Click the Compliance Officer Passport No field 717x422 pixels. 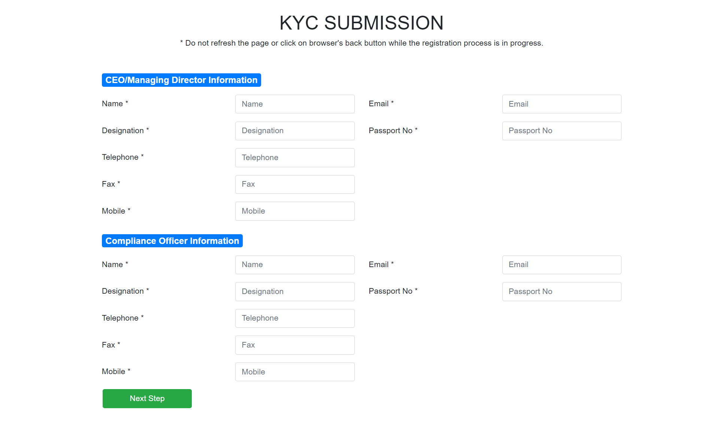[x=561, y=291]
